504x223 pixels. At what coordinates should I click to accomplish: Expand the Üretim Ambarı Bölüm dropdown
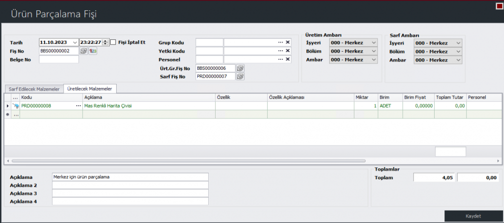374,51
